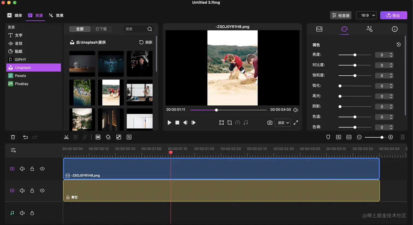Step to the next frame
Screen dimensions: 413x225
tap(193, 123)
